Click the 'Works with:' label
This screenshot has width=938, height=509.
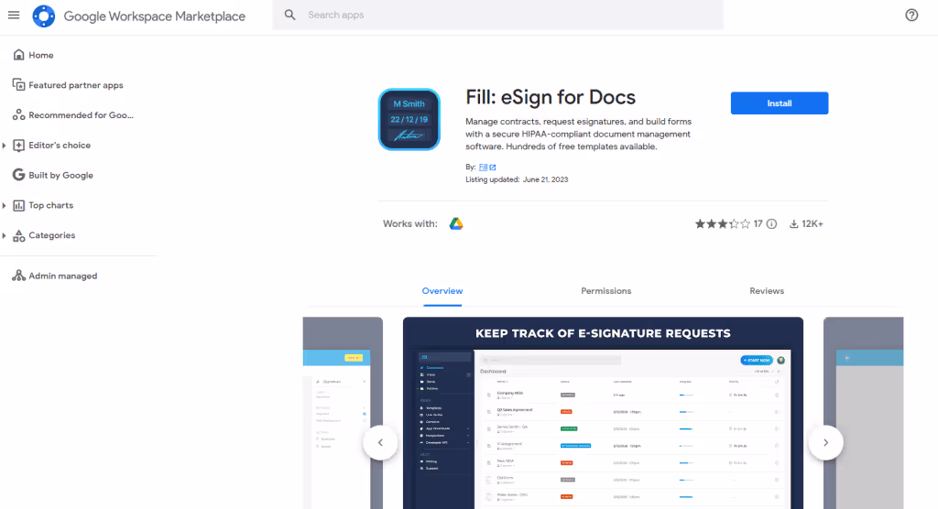(x=409, y=223)
